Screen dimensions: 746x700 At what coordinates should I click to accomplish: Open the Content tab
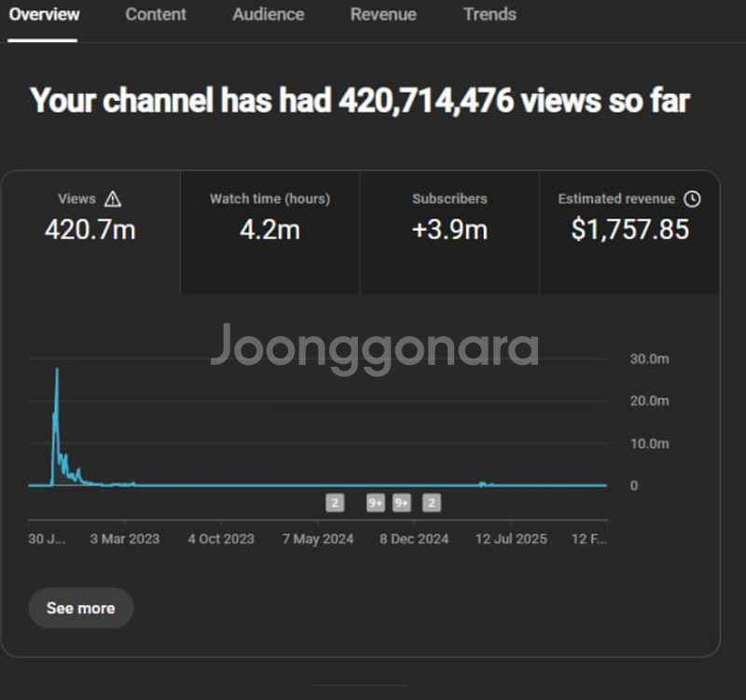click(x=156, y=15)
